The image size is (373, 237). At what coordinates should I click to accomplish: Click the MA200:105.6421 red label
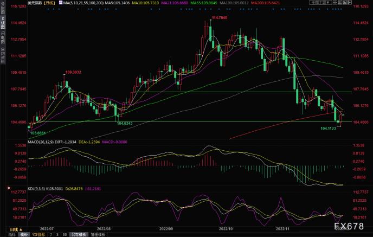[265, 3]
